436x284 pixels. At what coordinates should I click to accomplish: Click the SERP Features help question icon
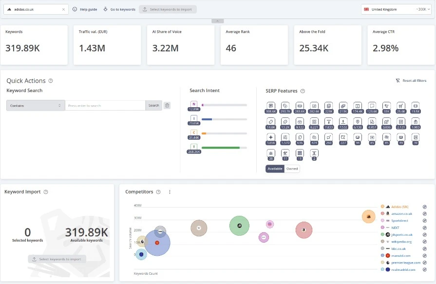303,91
